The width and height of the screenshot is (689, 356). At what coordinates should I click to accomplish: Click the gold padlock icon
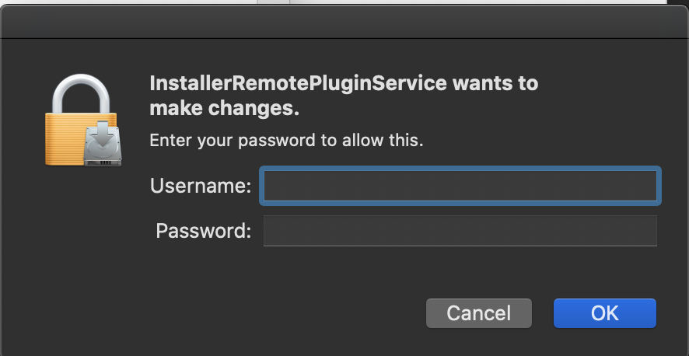pyautogui.click(x=82, y=120)
